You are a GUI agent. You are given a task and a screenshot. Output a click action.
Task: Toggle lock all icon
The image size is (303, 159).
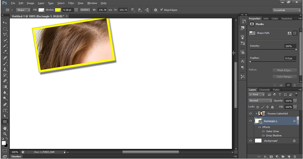coord(272,107)
